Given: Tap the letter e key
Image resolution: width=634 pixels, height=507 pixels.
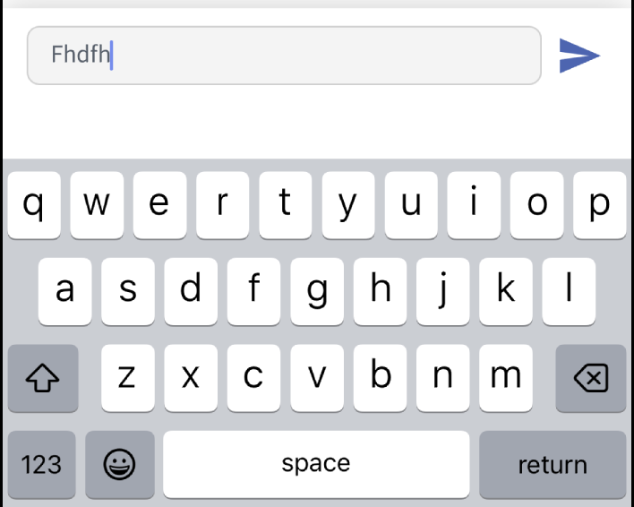Looking at the screenshot, I should coord(159,205).
